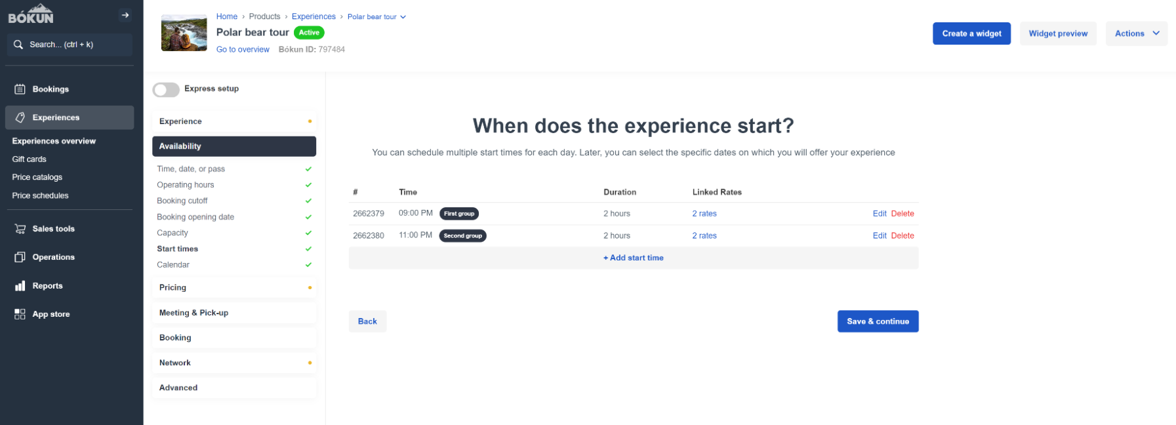This screenshot has width=1176, height=425.
Task: Open 2 rates link for First group
Action: (704, 214)
